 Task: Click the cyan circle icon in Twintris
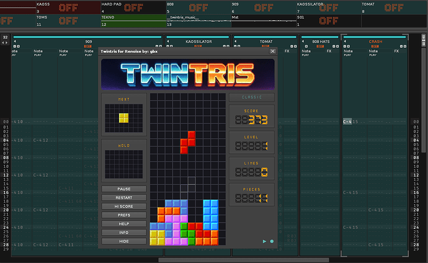pos(272,241)
